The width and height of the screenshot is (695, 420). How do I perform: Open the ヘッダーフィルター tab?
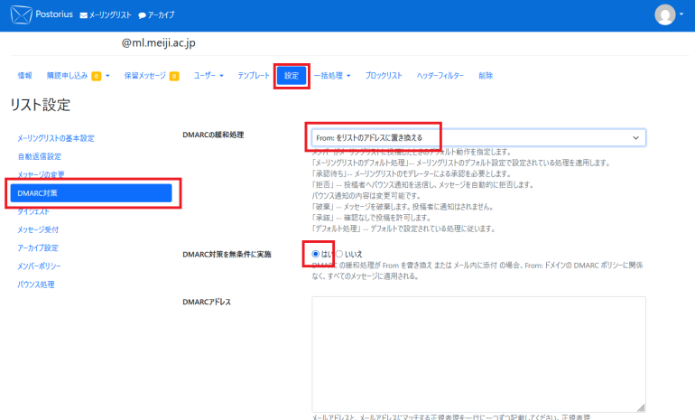pos(440,76)
